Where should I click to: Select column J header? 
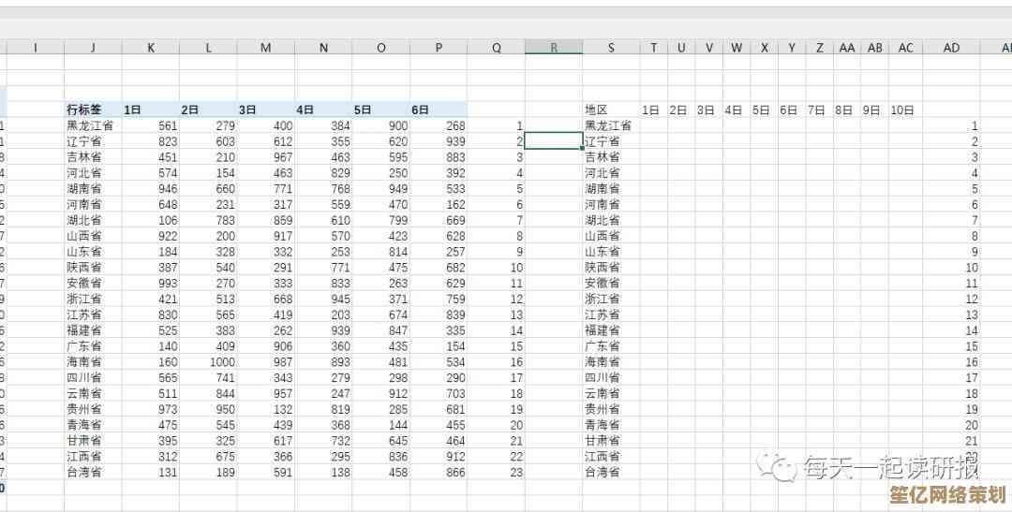(x=93, y=48)
